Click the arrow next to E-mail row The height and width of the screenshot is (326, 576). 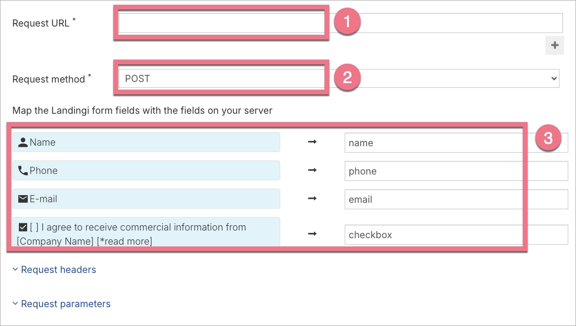coord(312,199)
